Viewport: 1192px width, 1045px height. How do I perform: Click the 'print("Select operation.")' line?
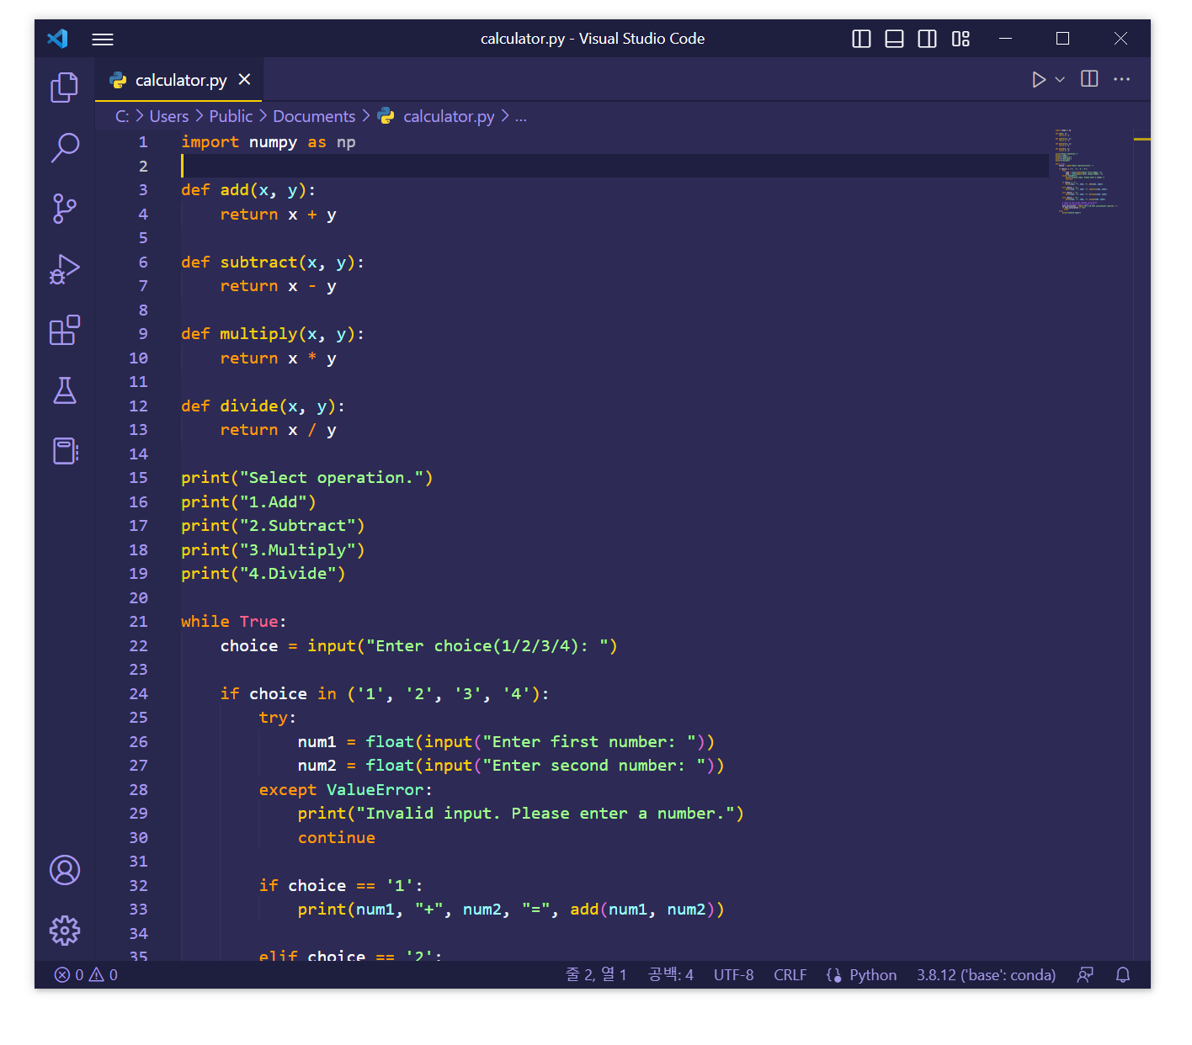306,478
